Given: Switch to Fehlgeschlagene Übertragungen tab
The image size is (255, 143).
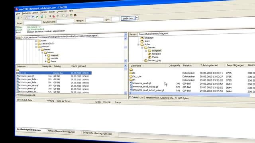Looking at the screenshot, I should [x=61, y=131].
